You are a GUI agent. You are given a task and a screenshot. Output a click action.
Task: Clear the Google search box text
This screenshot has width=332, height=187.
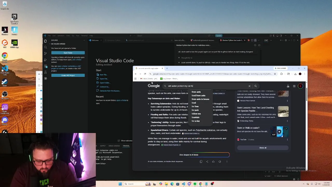[250, 86]
